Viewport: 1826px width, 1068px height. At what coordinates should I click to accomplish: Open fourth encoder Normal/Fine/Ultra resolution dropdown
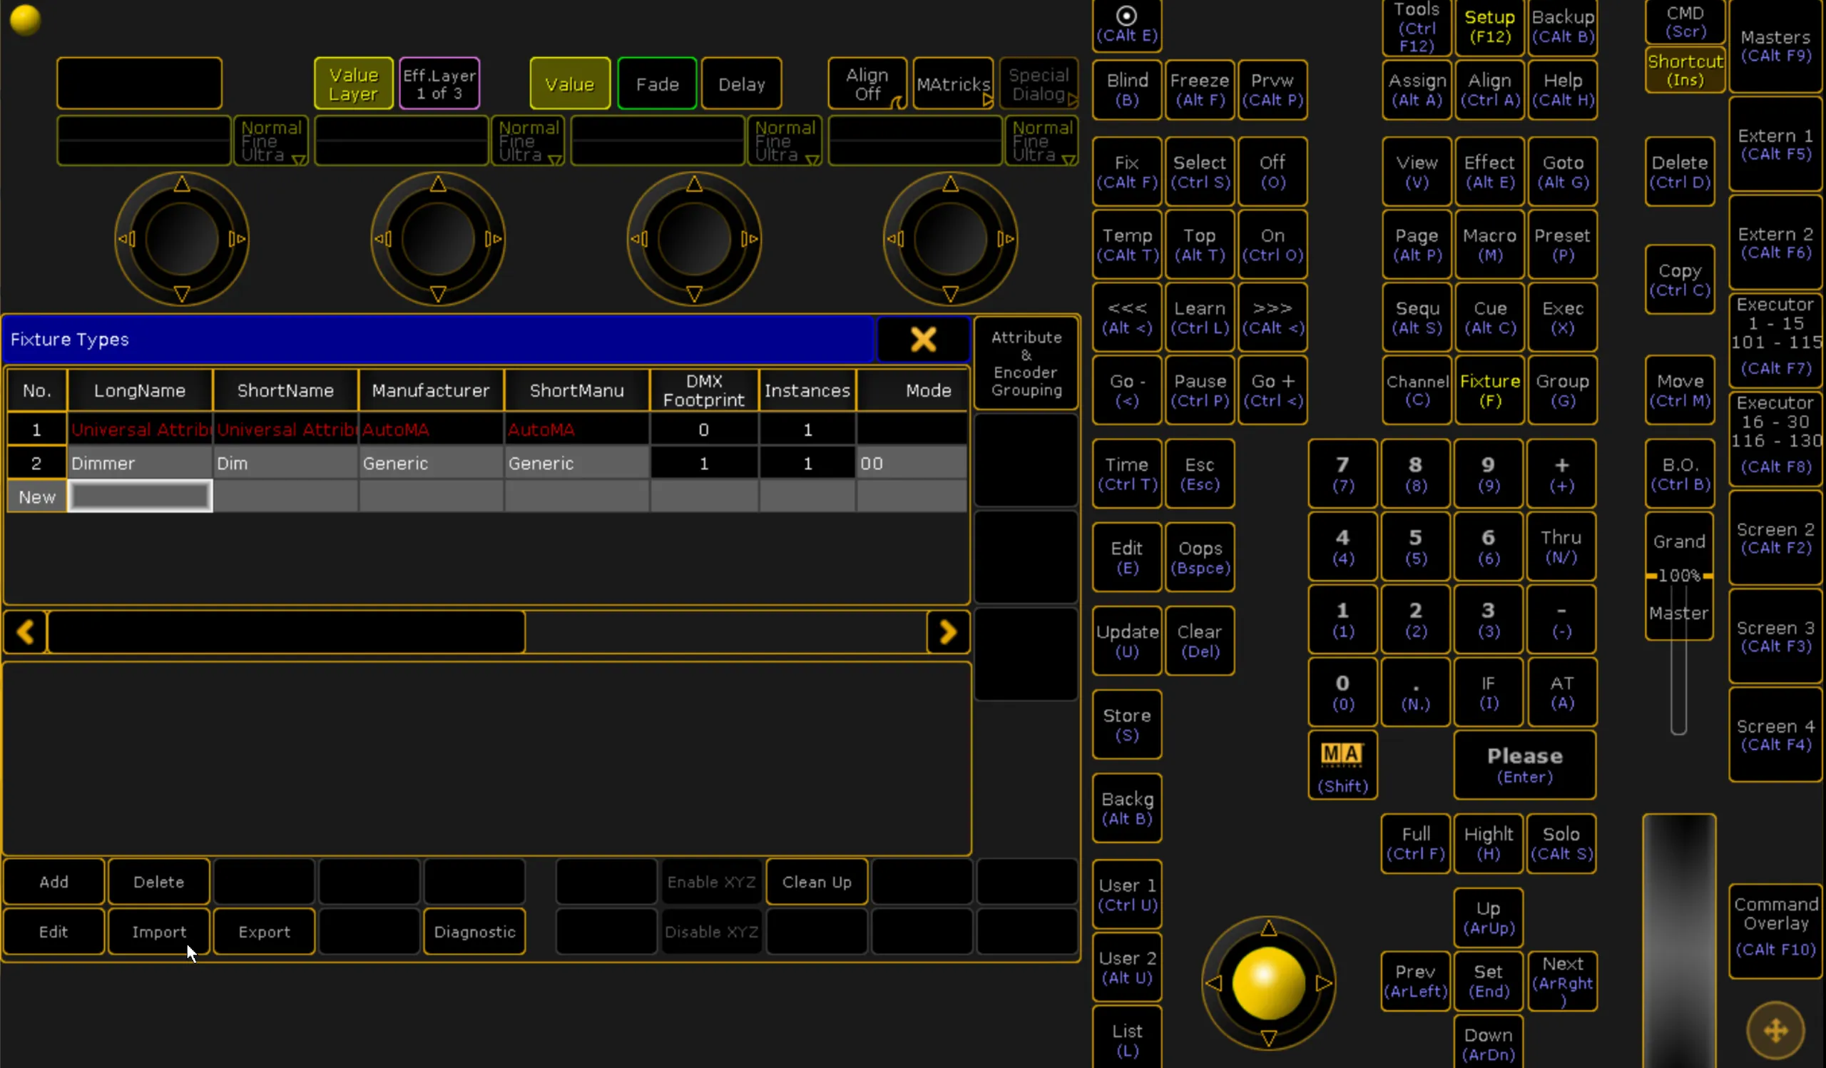[1042, 141]
